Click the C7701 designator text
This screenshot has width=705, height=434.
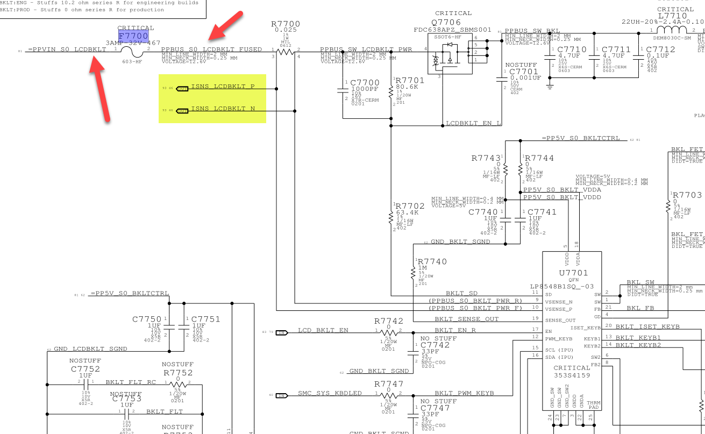coord(523,72)
